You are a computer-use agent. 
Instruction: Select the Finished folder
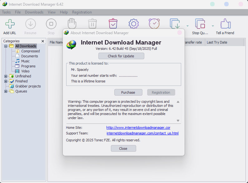(21, 81)
